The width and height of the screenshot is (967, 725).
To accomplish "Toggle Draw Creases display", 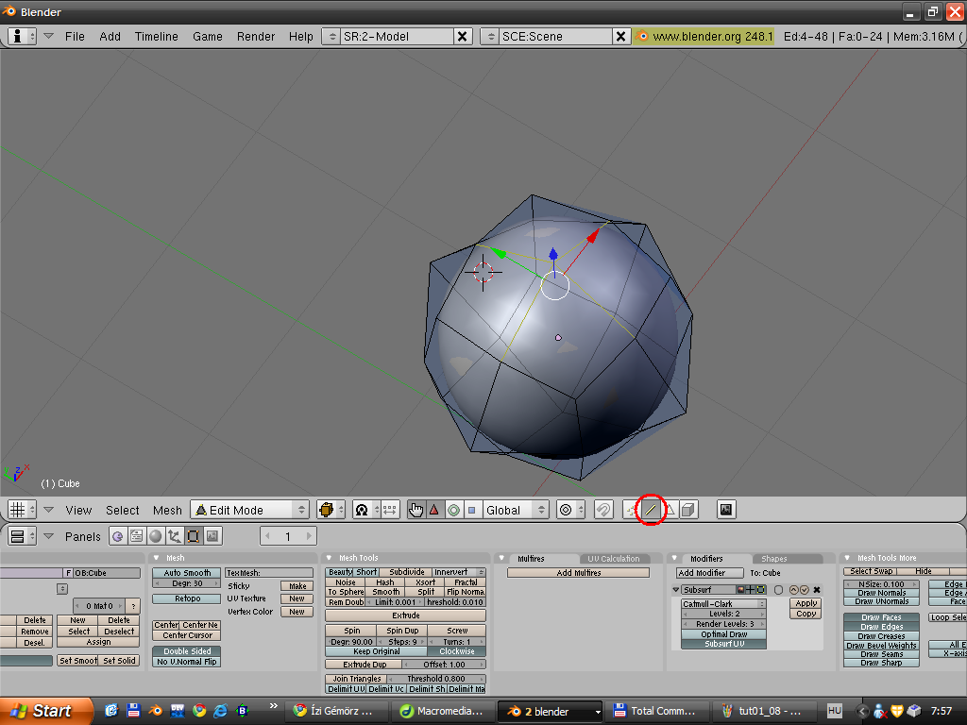I will tap(880, 636).
